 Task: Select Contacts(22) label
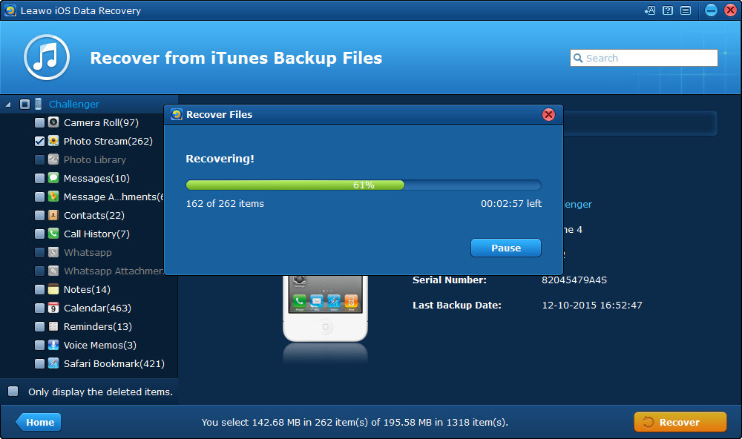point(94,215)
